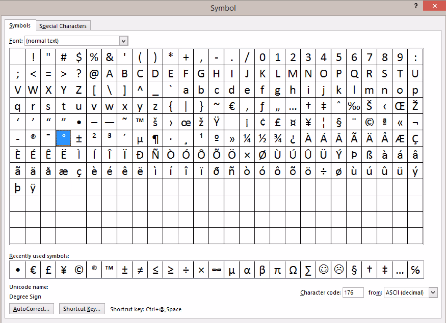Select the Euro symbol in the grid
The width and height of the screenshot is (446, 323).
pos(232,106)
